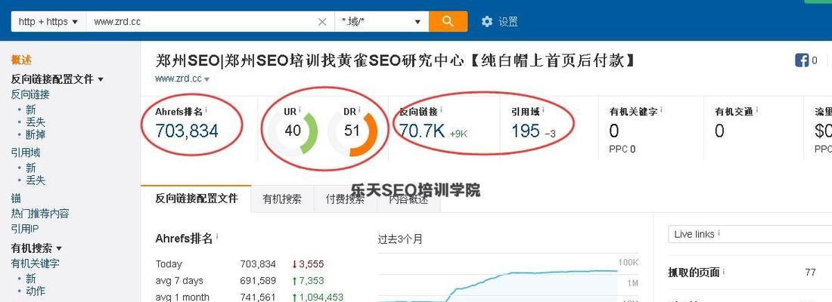Click info icon next to Ahrefs排名 metric
This screenshot has height=302, width=832.
tap(206, 110)
